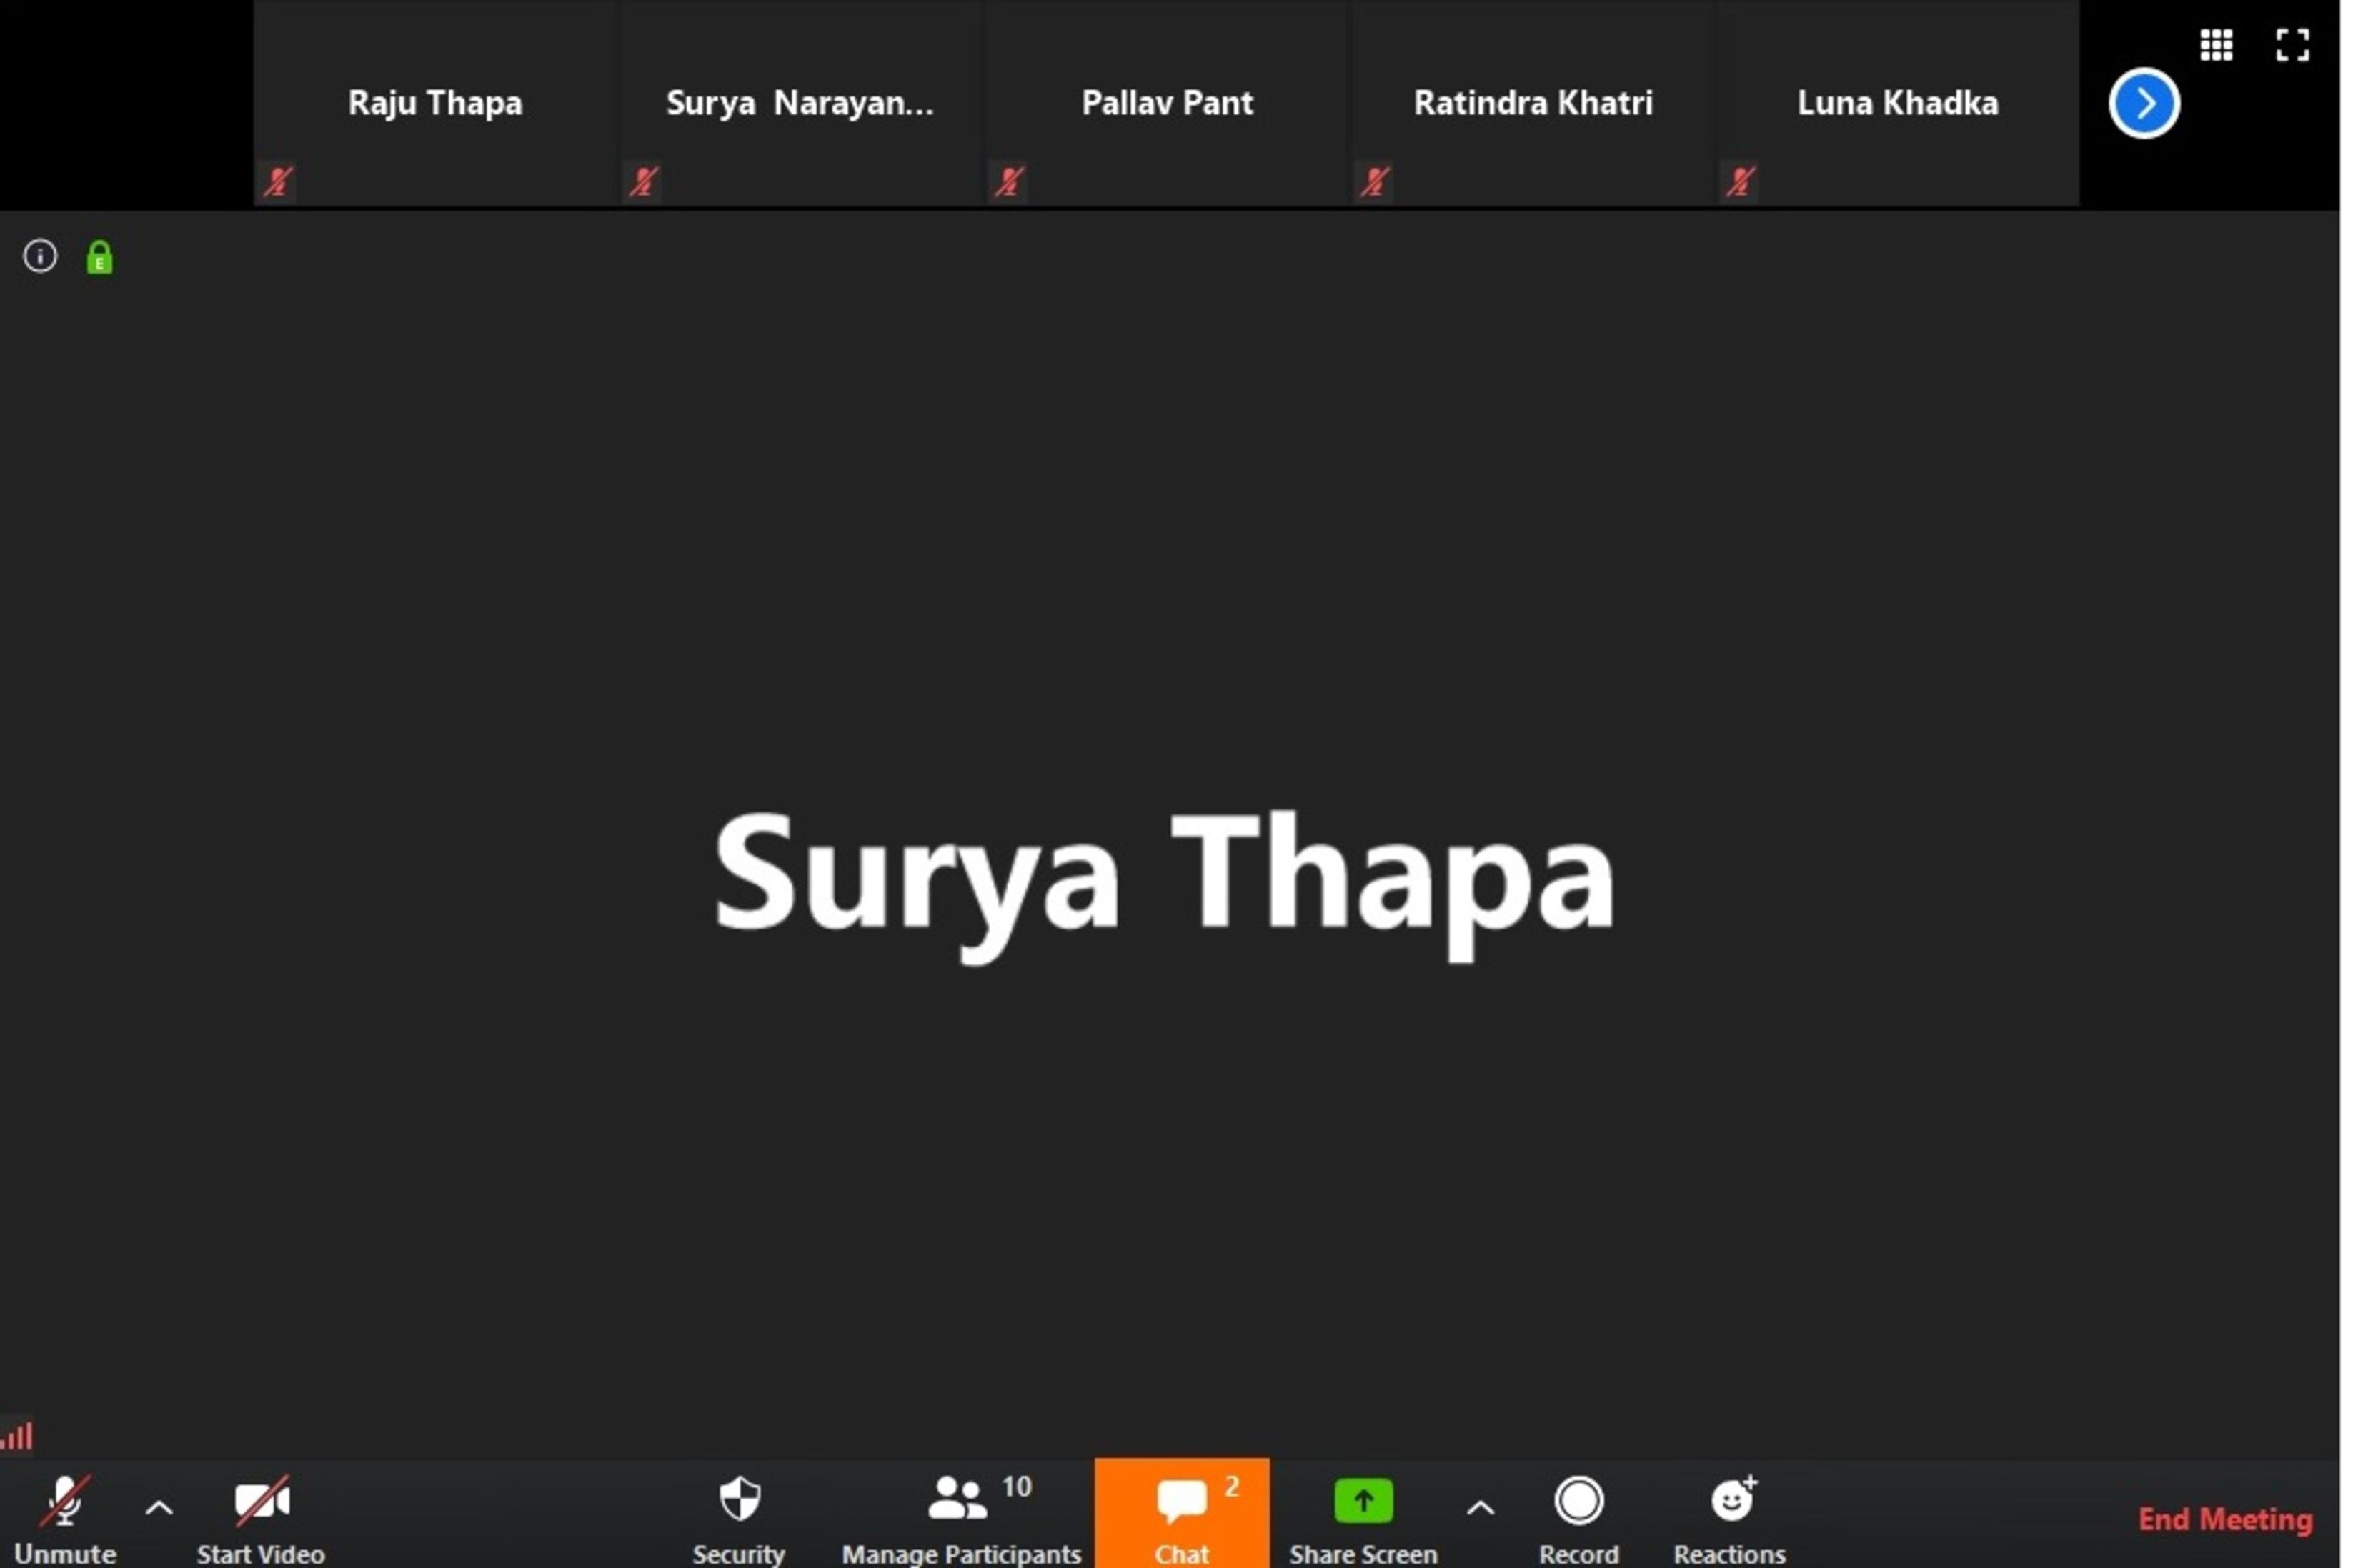Expand audio options arrow beside Unmute
The height and width of the screenshot is (1568, 2358).
pyautogui.click(x=159, y=1508)
